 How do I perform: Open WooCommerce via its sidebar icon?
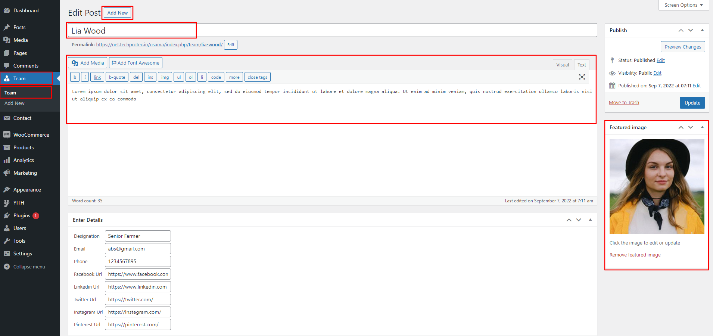click(7, 135)
